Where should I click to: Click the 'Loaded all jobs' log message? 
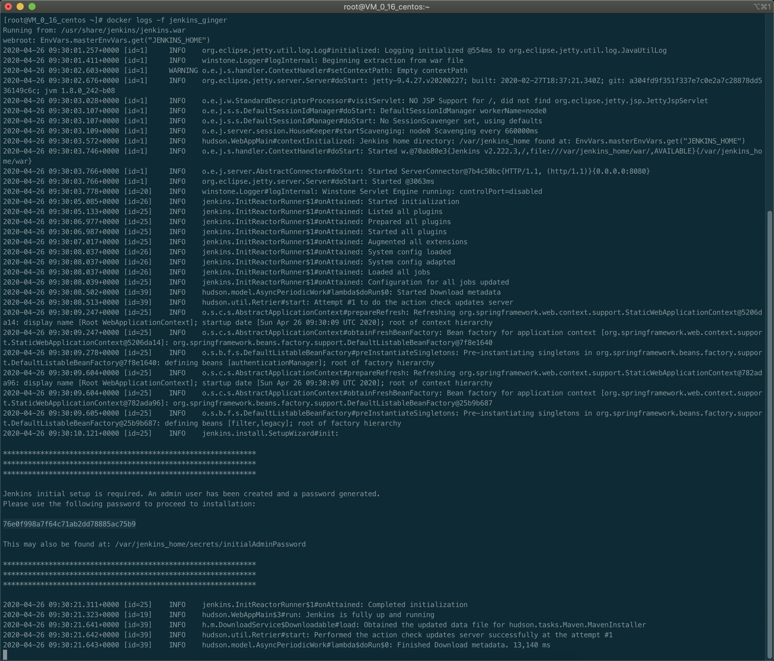point(399,272)
